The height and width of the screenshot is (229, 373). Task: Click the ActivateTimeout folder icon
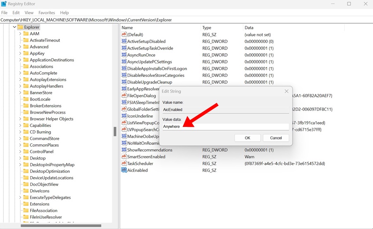pyautogui.click(x=26, y=41)
